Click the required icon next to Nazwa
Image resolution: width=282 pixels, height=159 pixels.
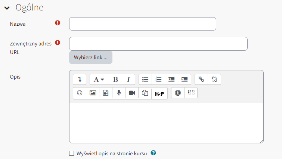58,23
